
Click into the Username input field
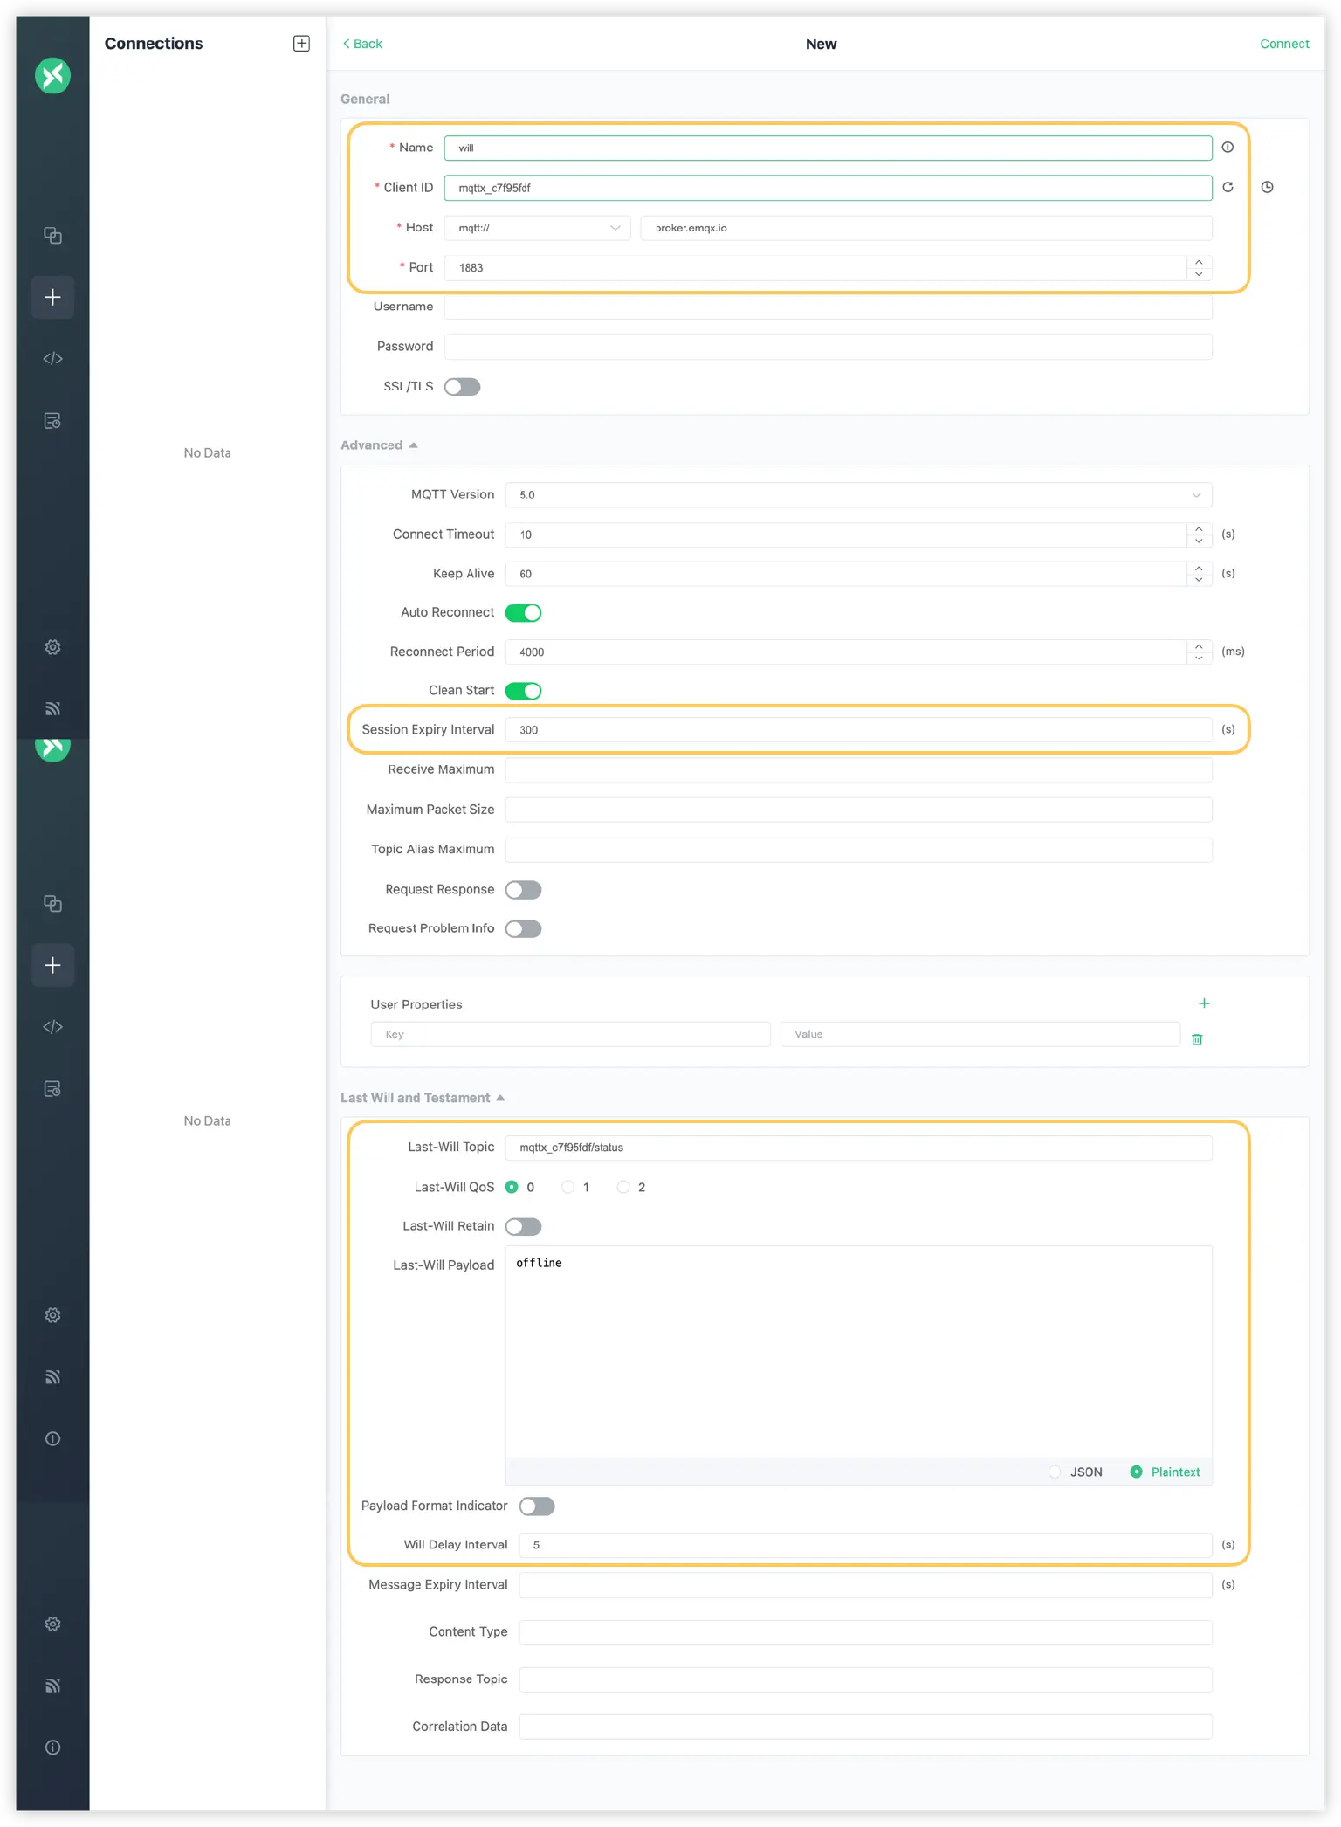(x=827, y=307)
